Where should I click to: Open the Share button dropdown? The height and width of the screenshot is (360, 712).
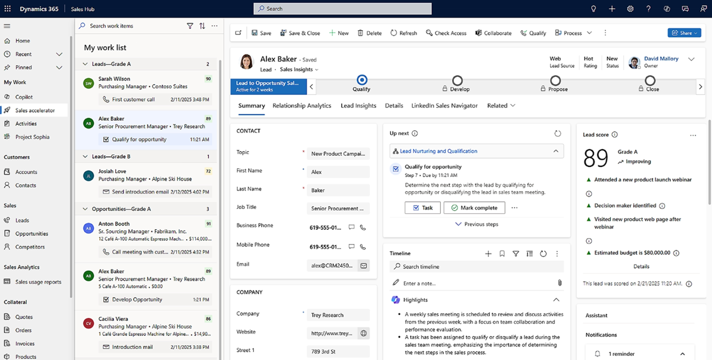pos(684,33)
